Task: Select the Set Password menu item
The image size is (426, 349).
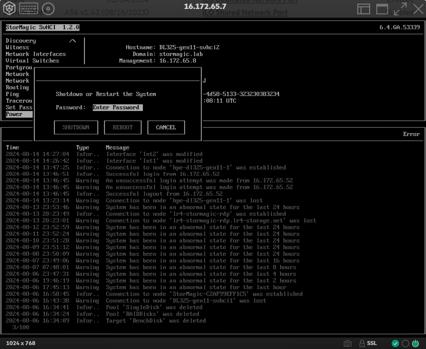Action: click(19, 107)
